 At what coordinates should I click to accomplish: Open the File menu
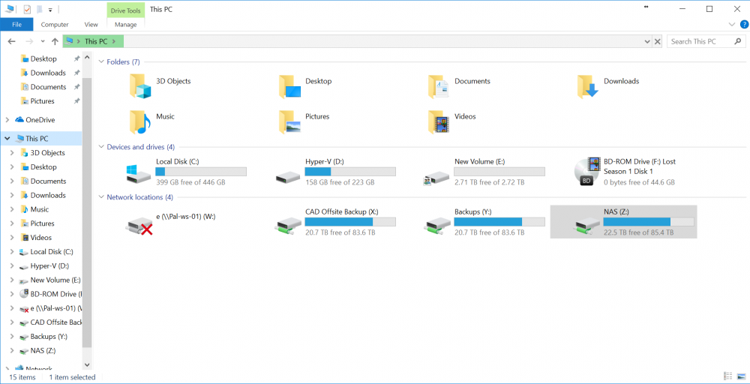click(16, 25)
